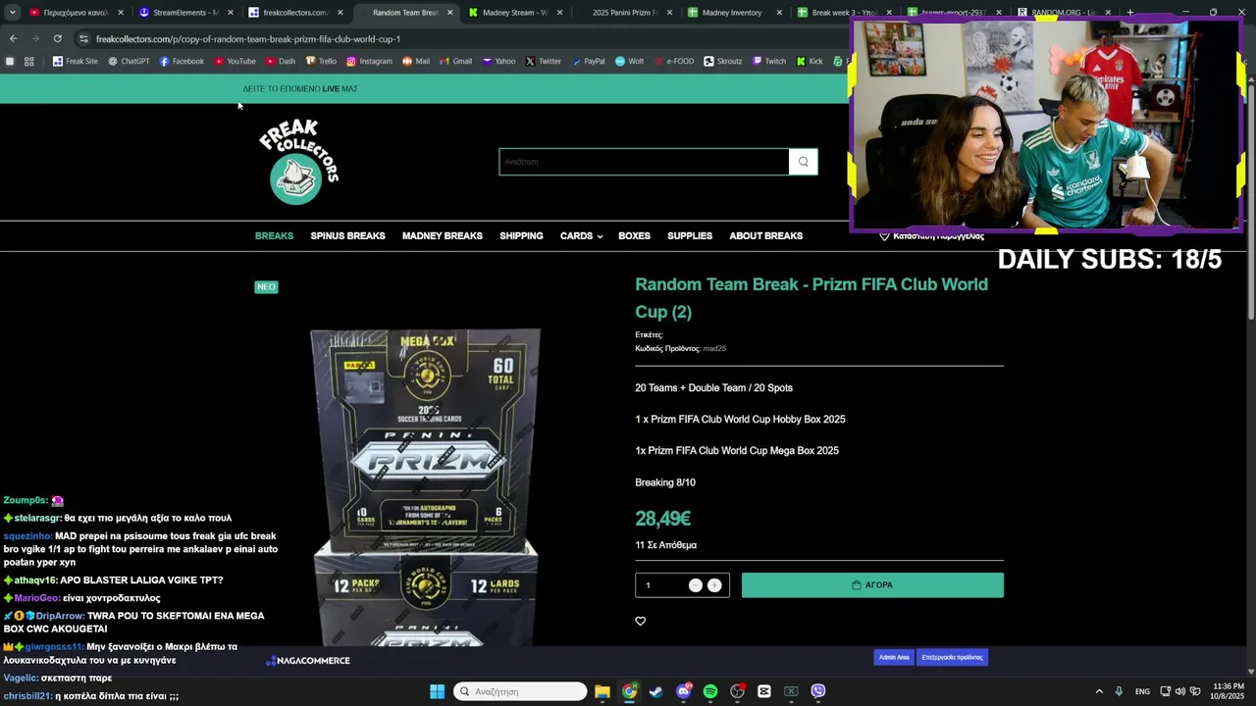Open Steam from the taskbar
1256x706 pixels.
655,691
